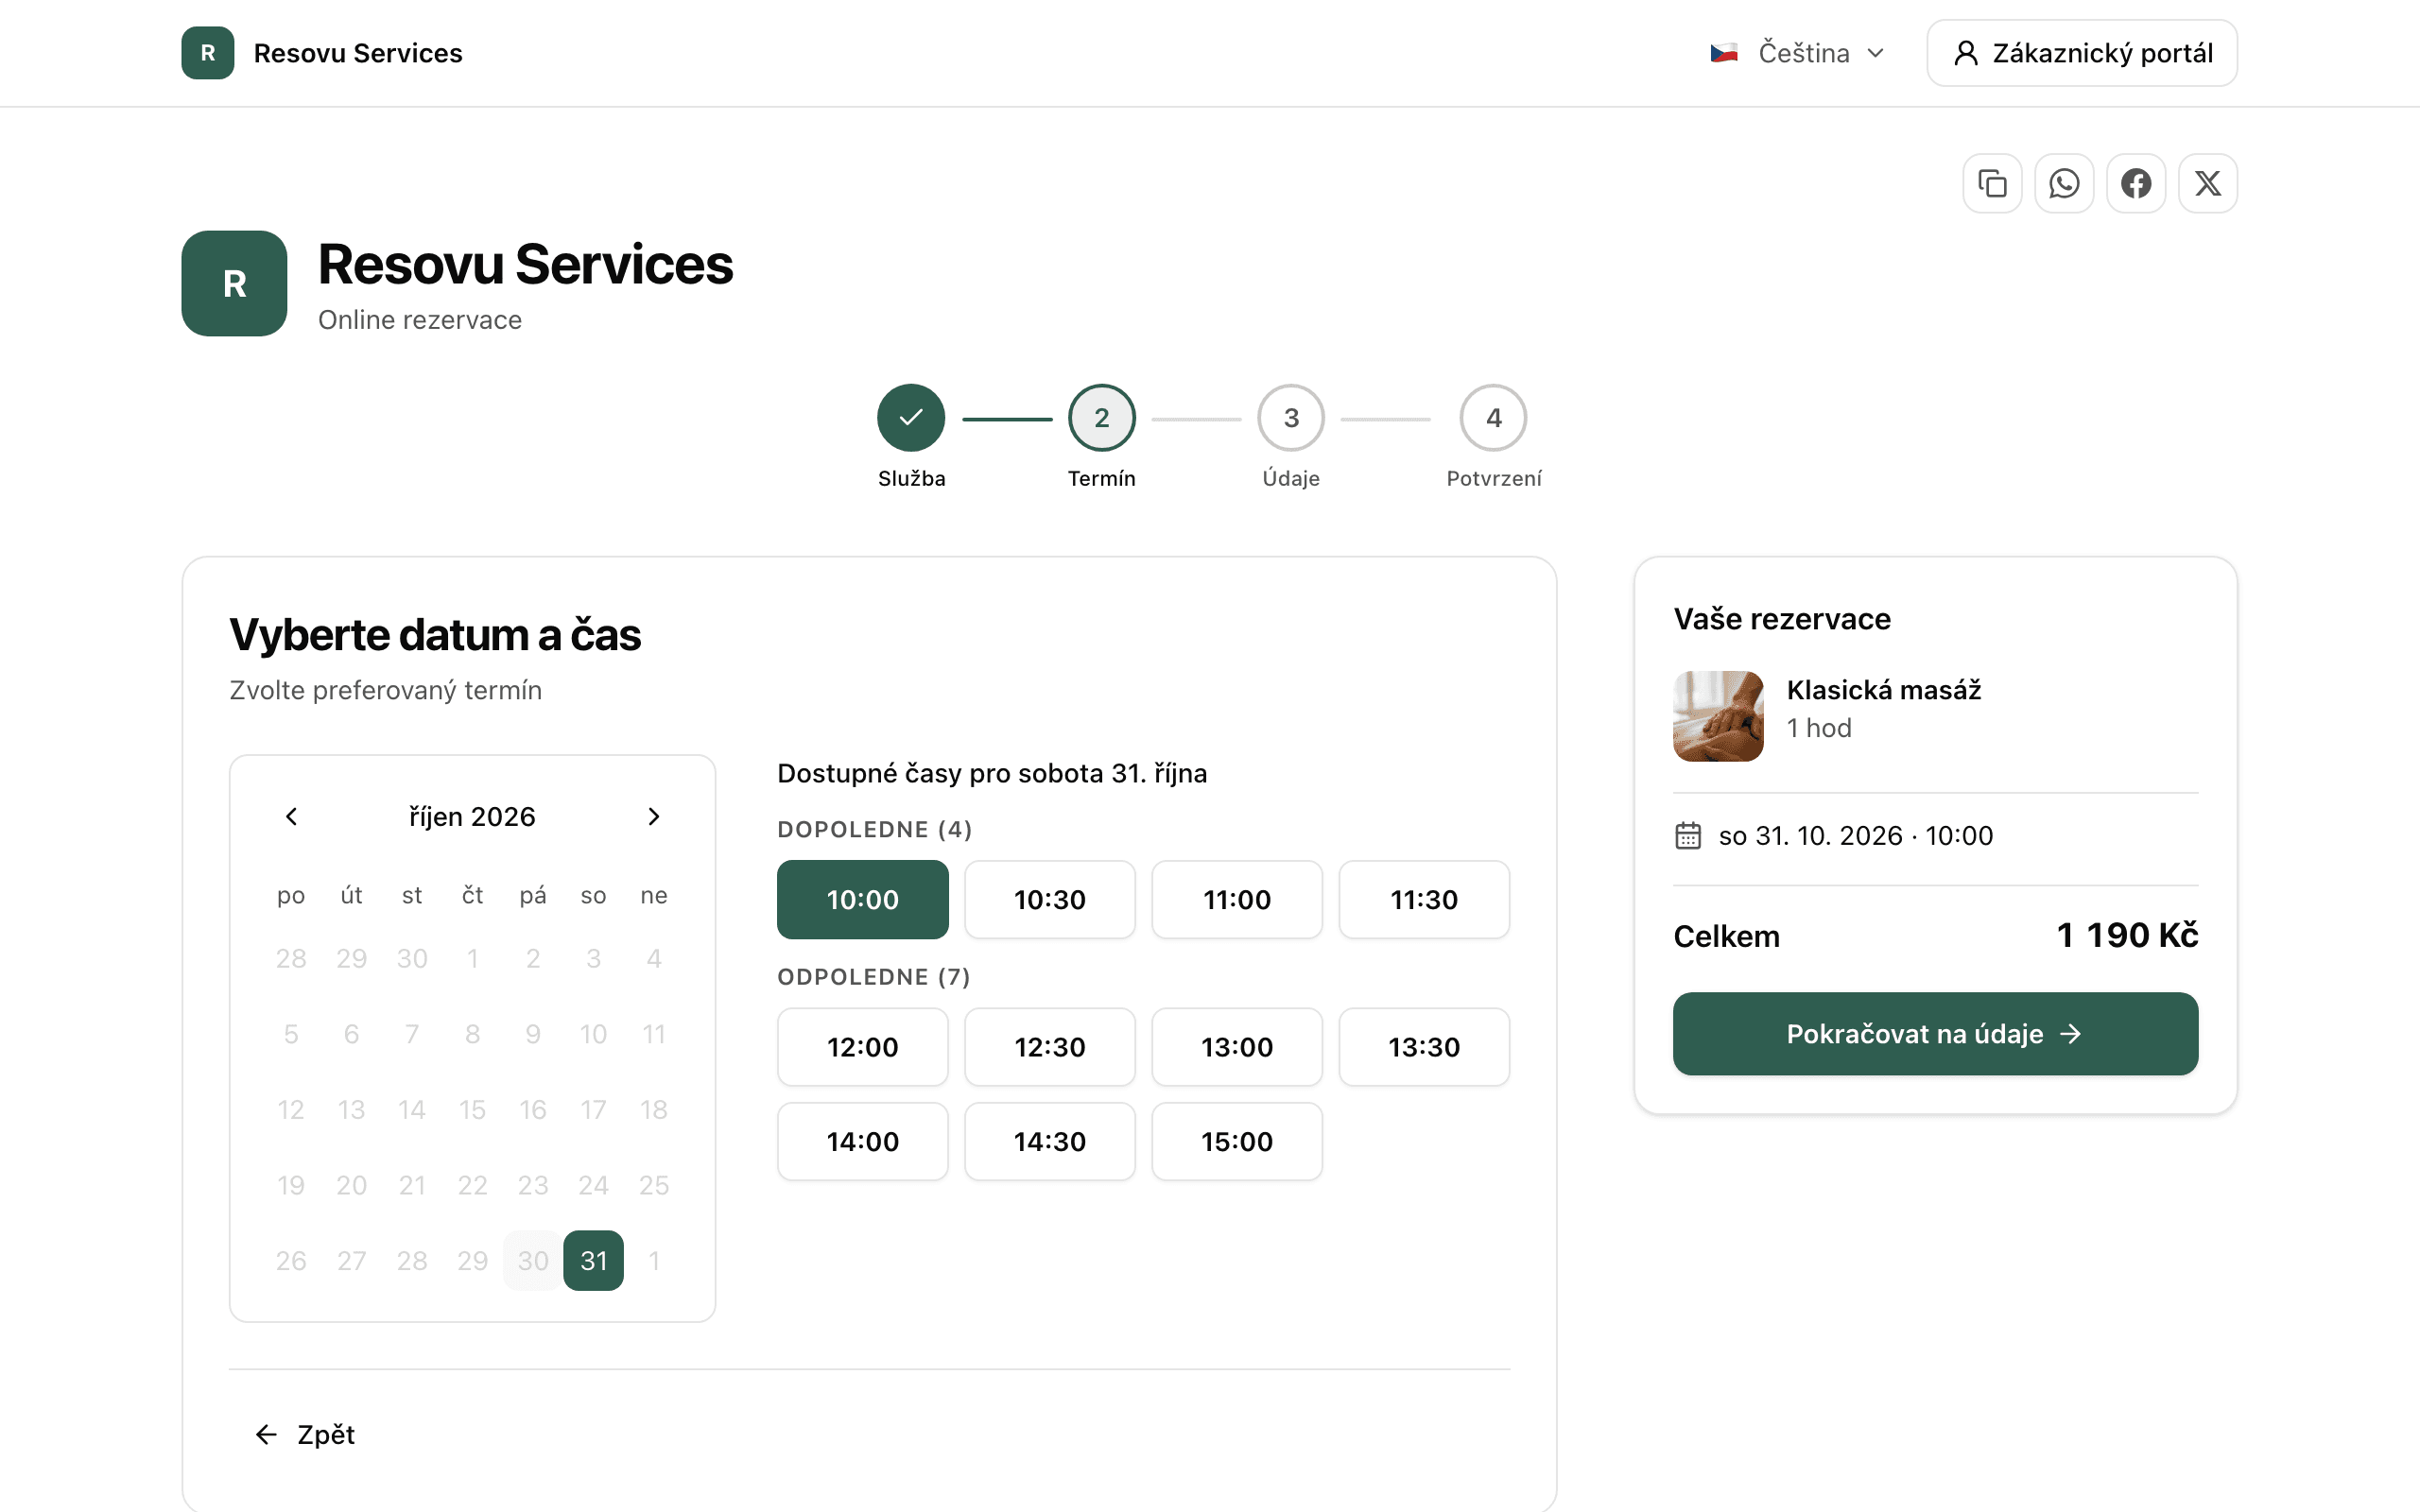Select day 30 in the last calendar row
This screenshot has height=1512, width=2420.
point(533,1260)
